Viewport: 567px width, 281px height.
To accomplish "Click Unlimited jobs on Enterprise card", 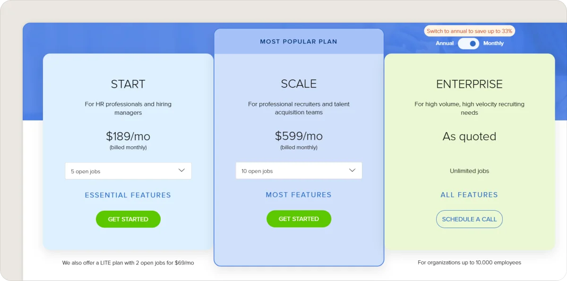I will pos(469,171).
